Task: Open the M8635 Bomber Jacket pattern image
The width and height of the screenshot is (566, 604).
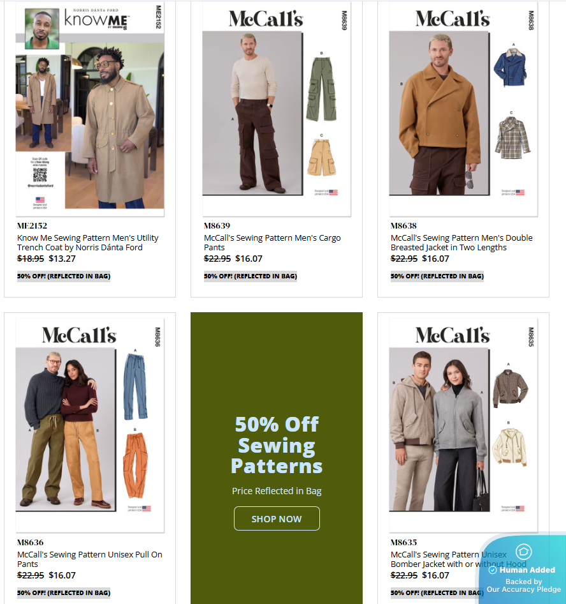Action: 463,425
